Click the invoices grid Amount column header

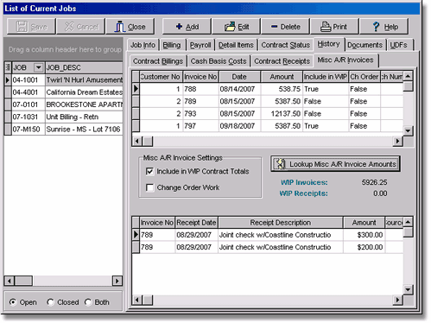click(x=282, y=77)
